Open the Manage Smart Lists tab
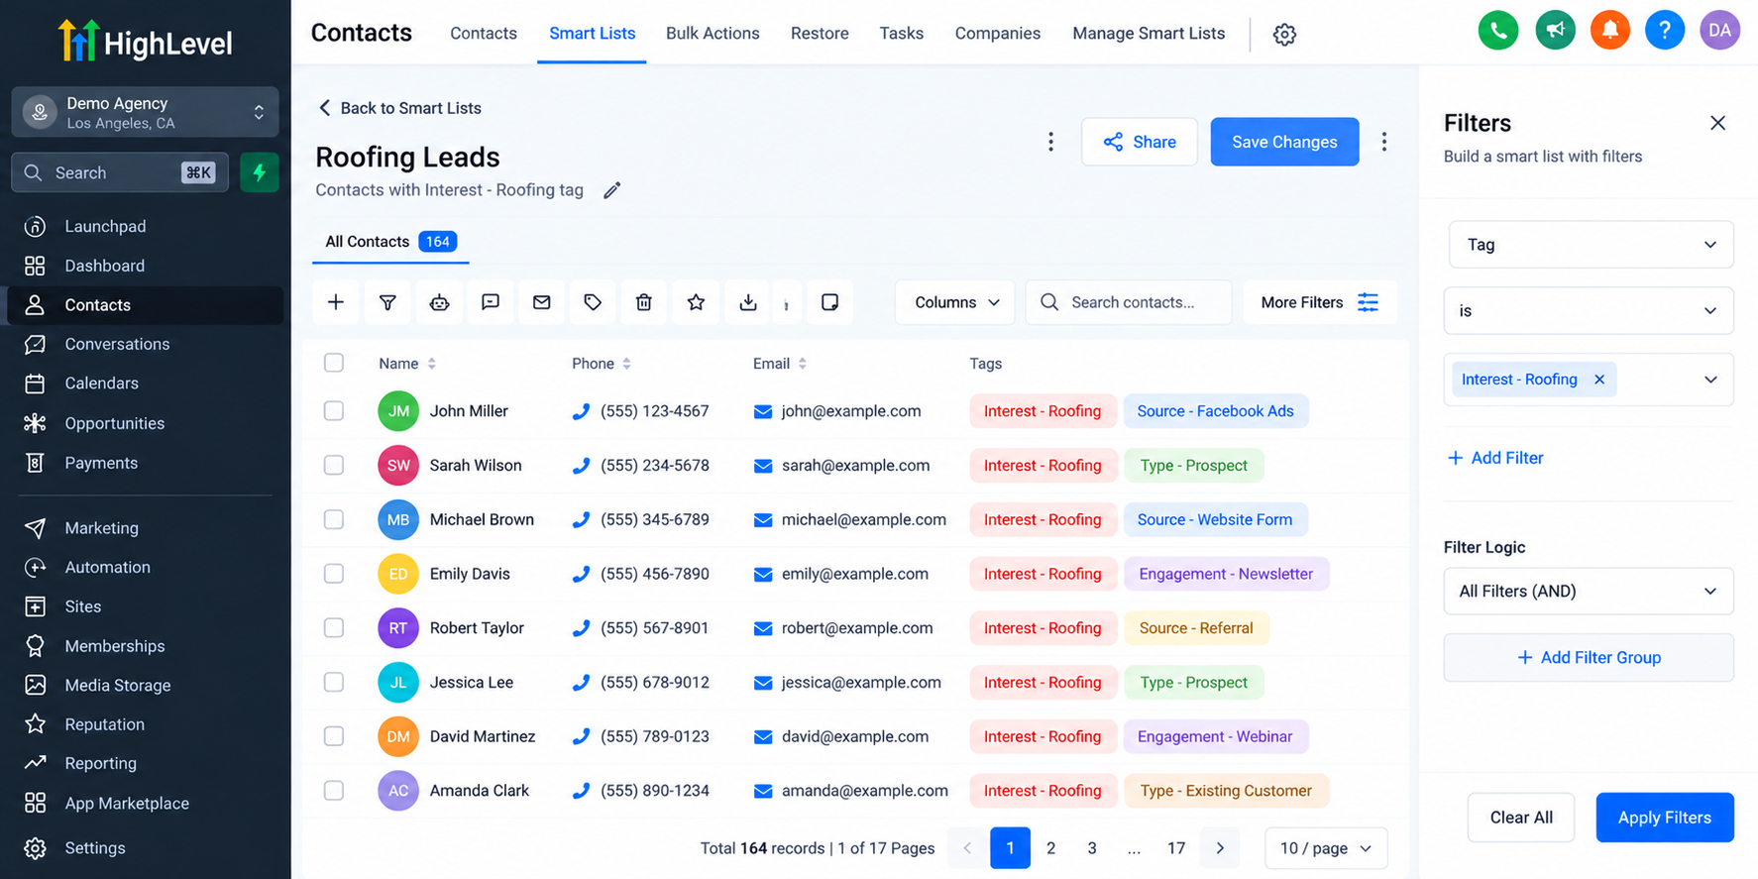The height and width of the screenshot is (879, 1758). 1149,33
